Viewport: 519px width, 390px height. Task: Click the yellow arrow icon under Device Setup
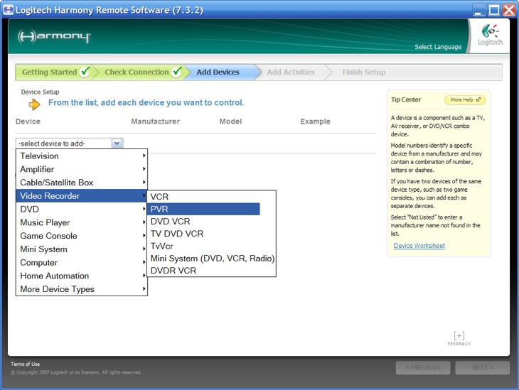coord(34,104)
